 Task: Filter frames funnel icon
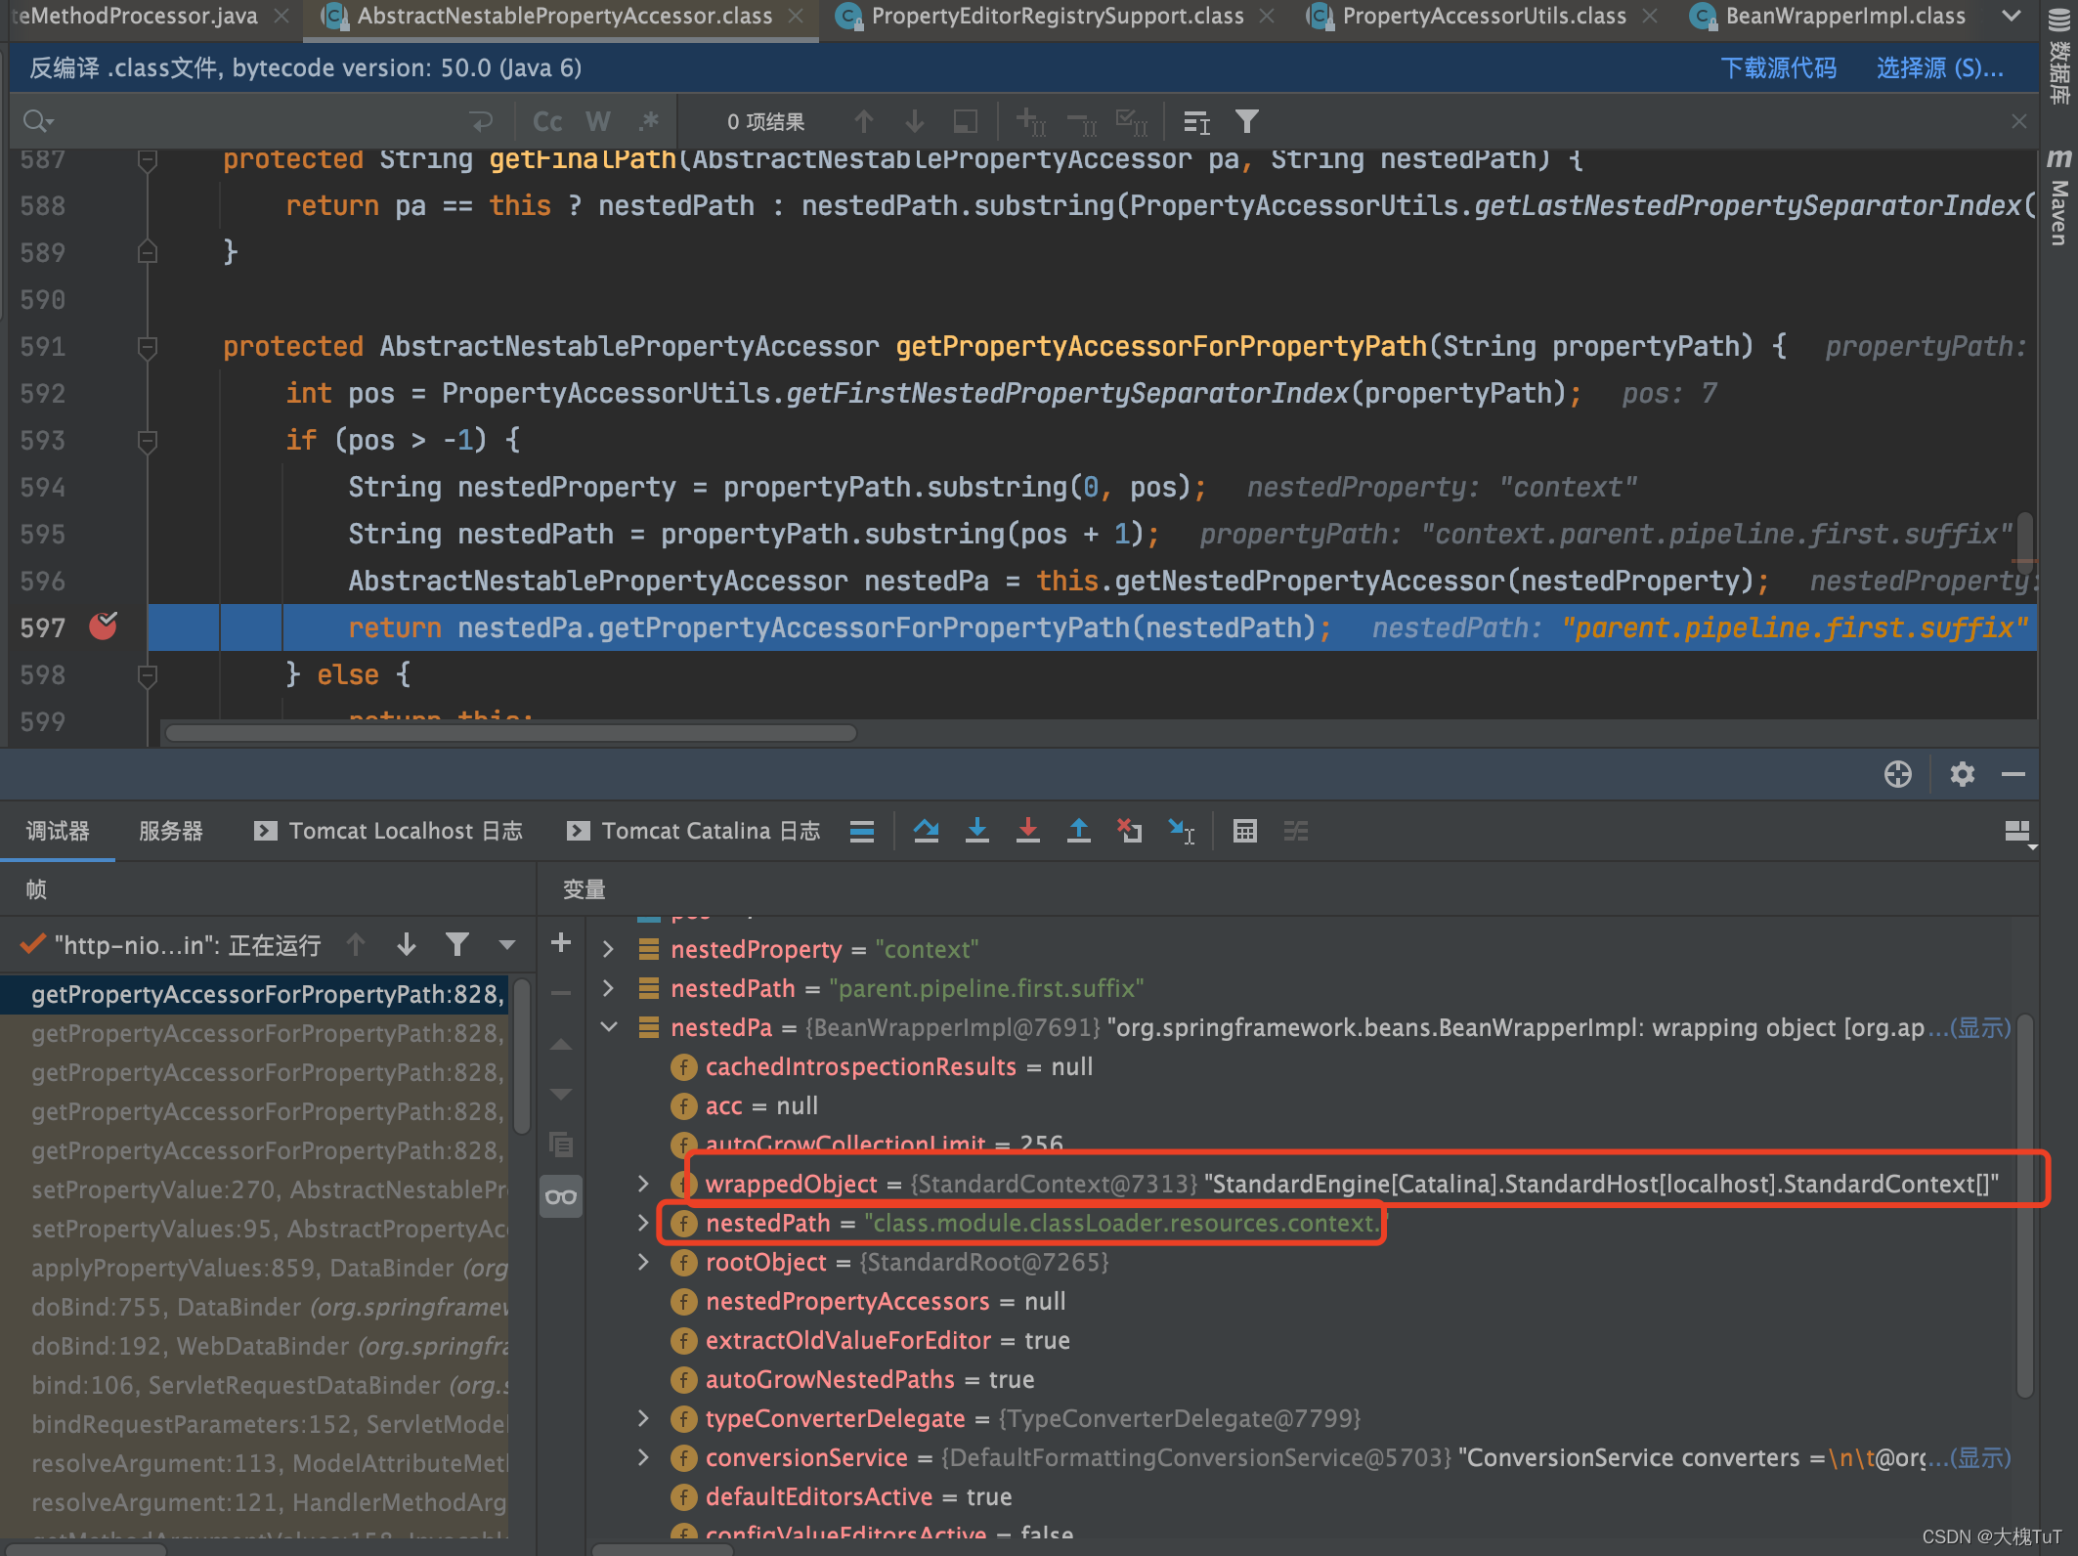(456, 944)
